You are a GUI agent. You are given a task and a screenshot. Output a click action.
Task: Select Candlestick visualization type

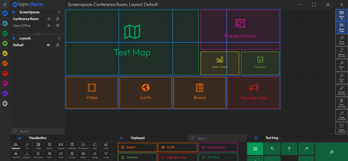pyautogui.click(x=84, y=146)
